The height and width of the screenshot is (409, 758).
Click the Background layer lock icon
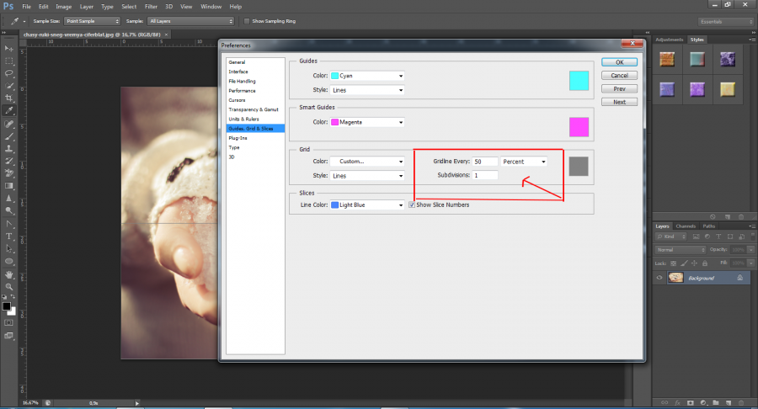click(739, 277)
